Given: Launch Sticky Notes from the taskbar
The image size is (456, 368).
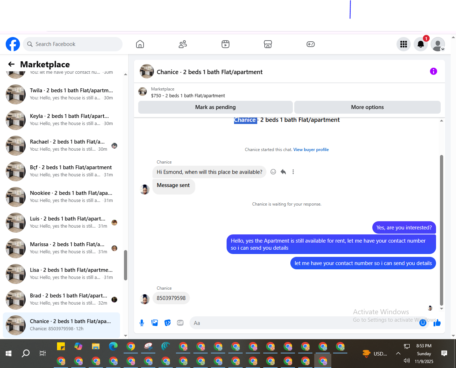Looking at the screenshot, I should 61,346.
